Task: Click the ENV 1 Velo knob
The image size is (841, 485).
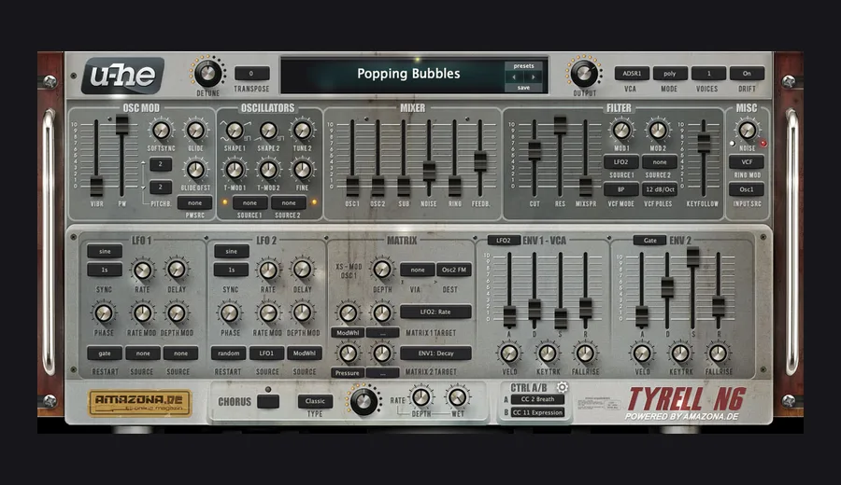Action: click(509, 353)
